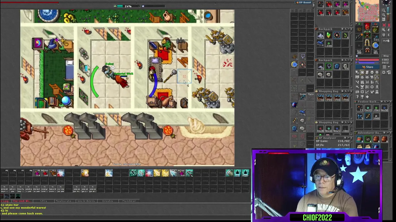Viewport: 396px width, 222px height.
Task: Collapse the Backpack holding the 14m ring
Action: pos(348,29)
